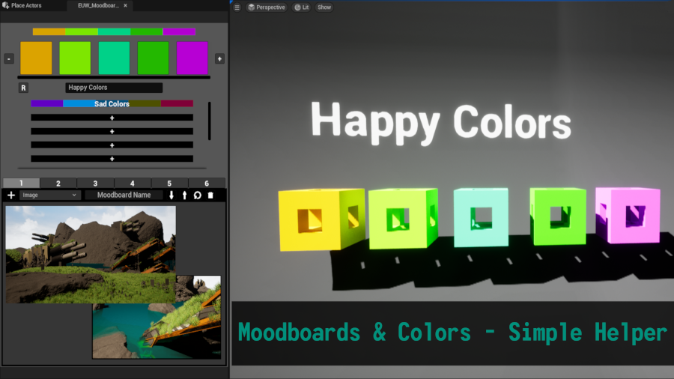Click the plus icon to add moodboard item
This screenshot has width=674, height=379.
coord(11,195)
